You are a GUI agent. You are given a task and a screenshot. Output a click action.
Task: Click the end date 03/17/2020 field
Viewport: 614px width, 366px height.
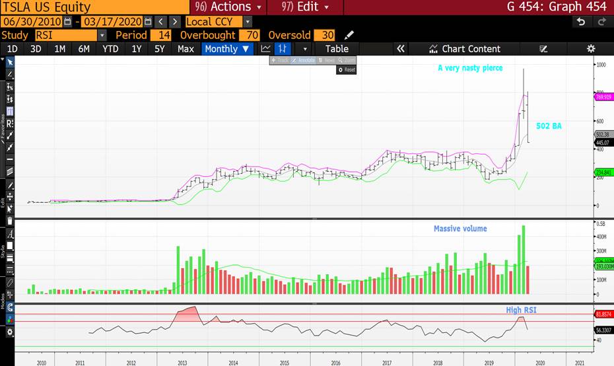point(112,22)
